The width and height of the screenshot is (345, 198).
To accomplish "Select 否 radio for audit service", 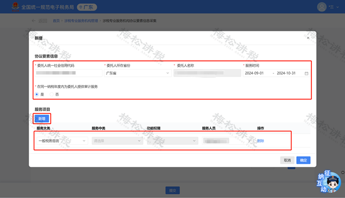I will (51, 94).
